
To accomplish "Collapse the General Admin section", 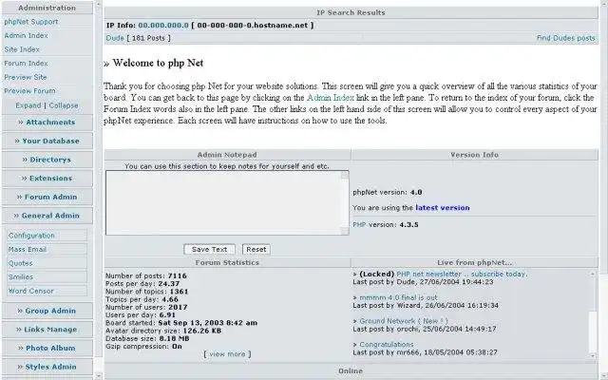I will click(x=47, y=216).
